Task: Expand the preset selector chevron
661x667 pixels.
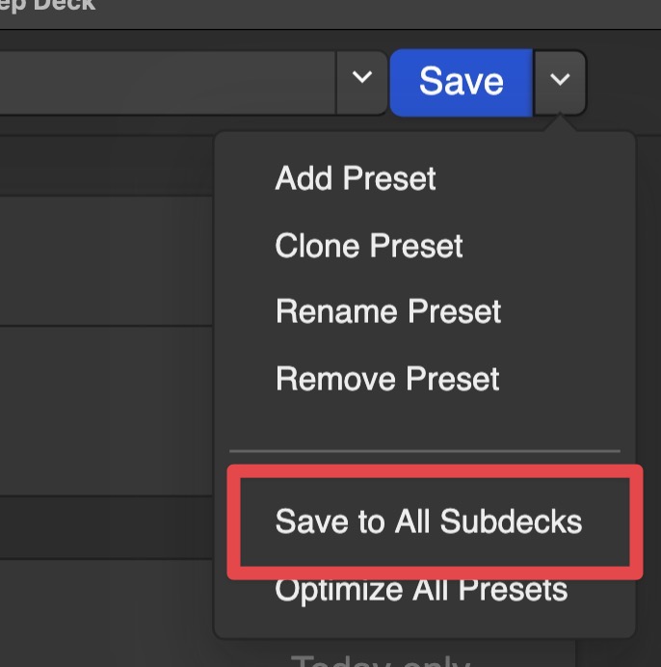Action: click(x=361, y=78)
